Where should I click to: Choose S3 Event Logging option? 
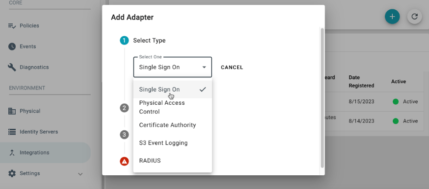point(173,143)
